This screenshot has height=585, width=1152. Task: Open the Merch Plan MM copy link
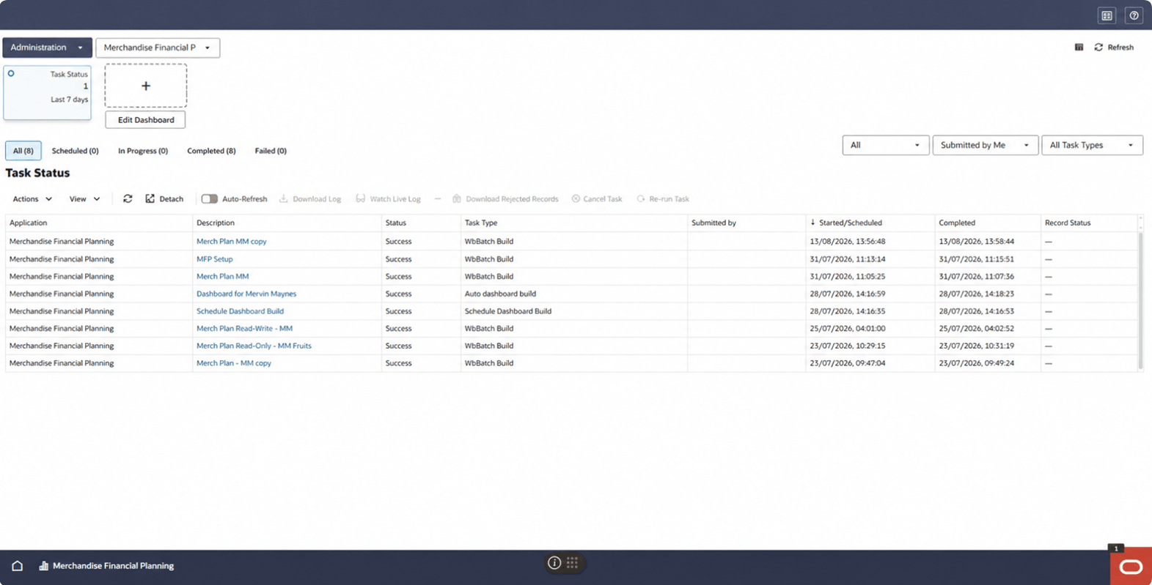pos(231,242)
